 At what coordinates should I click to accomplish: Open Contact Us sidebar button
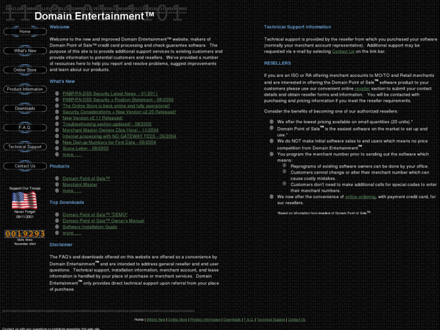click(x=25, y=166)
